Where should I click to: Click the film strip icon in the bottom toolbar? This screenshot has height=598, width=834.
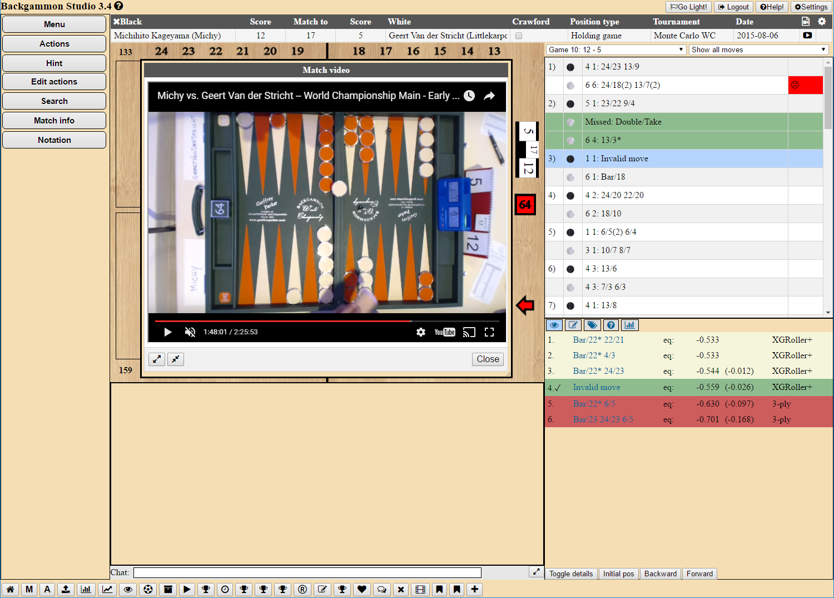pos(420,590)
